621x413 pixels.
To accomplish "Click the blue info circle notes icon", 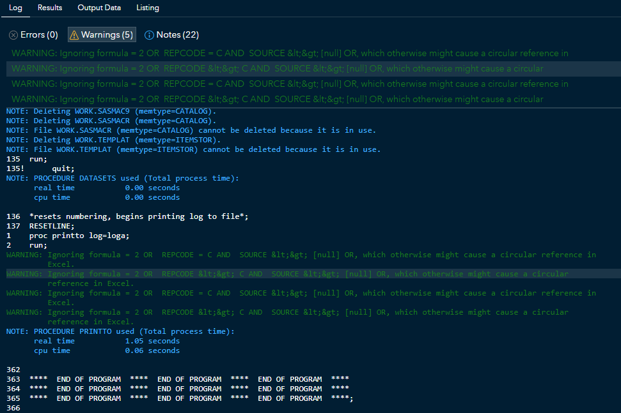I will coord(150,35).
